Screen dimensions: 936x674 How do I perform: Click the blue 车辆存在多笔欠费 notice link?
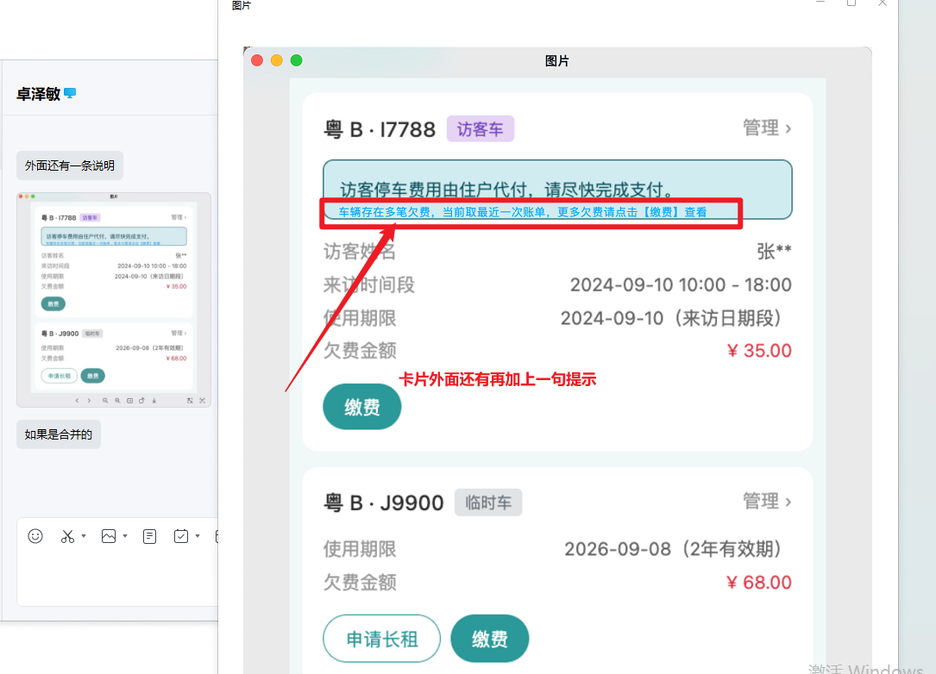522,212
